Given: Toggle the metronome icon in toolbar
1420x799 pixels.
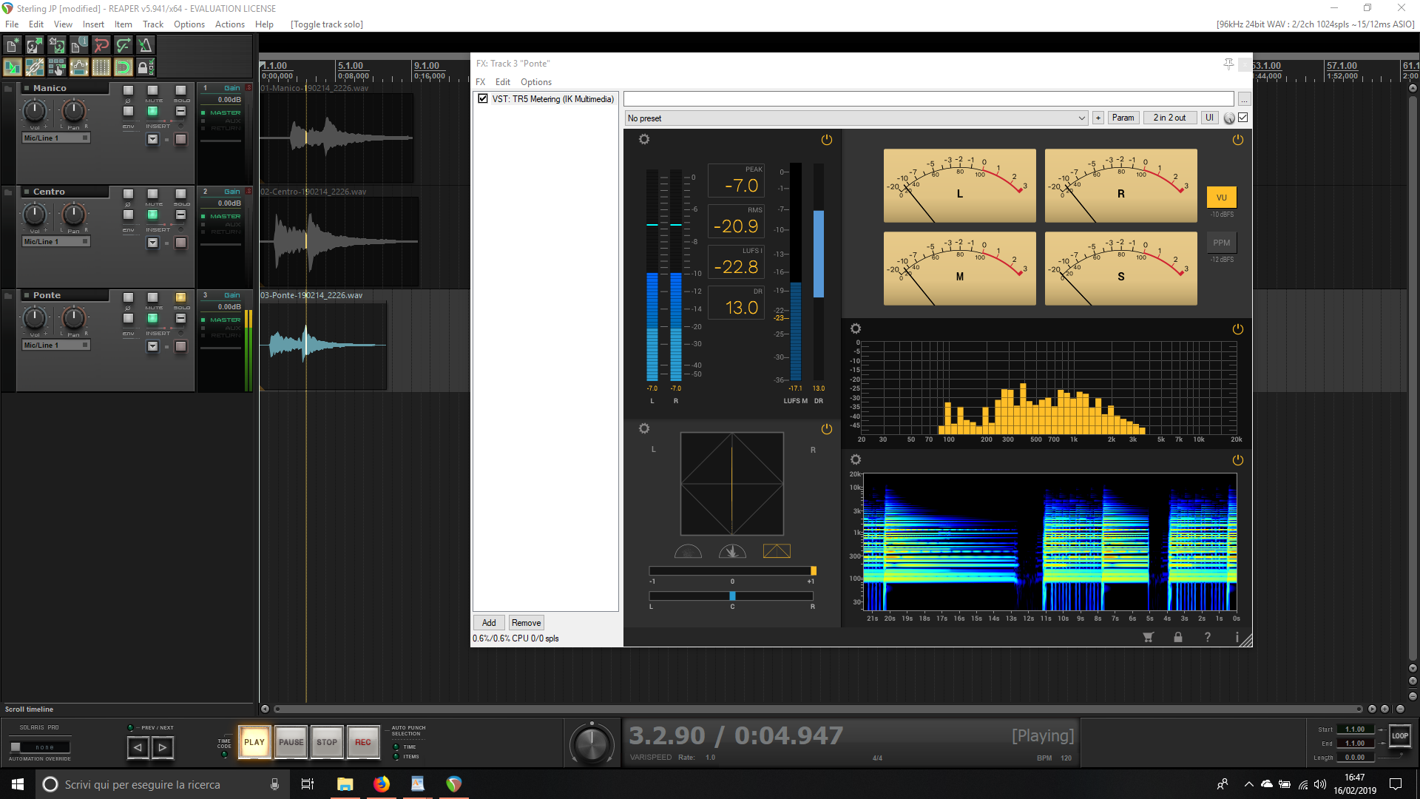Looking at the screenshot, I should pyautogui.click(x=145, y=46).
